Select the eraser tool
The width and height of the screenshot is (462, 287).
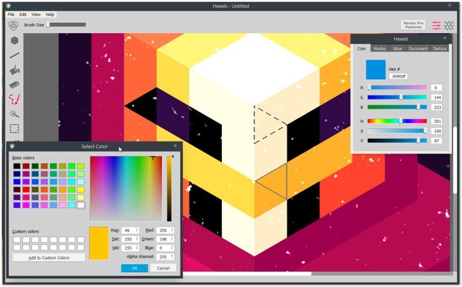[x=15, y=85]
